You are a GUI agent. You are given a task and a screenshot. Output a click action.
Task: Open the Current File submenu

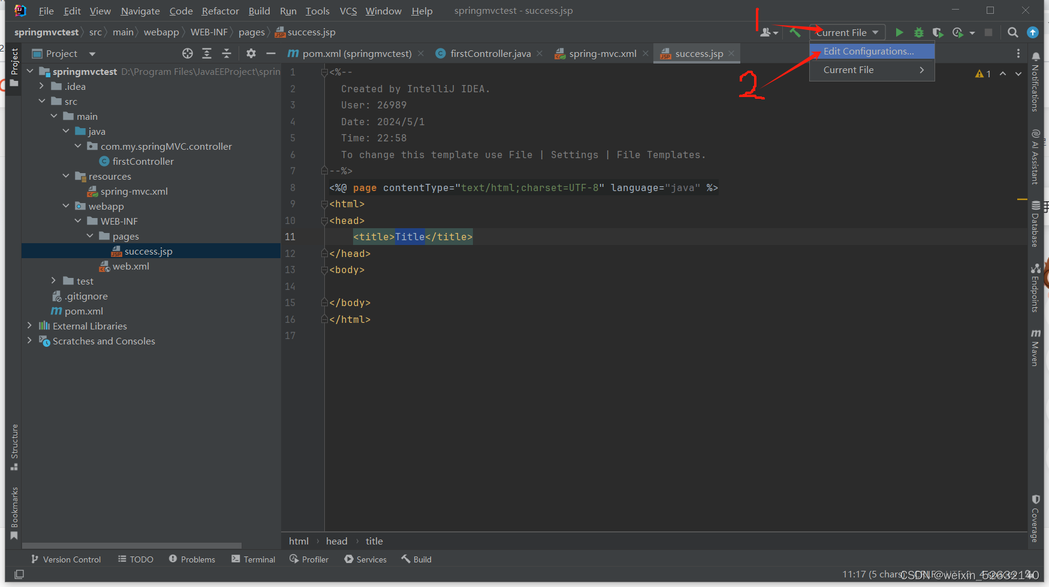click(872, 70)
